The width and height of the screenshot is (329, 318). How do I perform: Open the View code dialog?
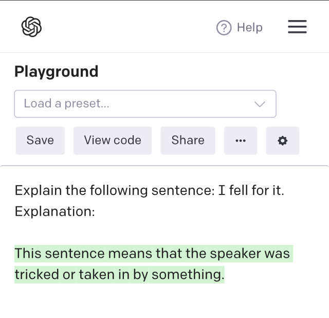[113, 140]
